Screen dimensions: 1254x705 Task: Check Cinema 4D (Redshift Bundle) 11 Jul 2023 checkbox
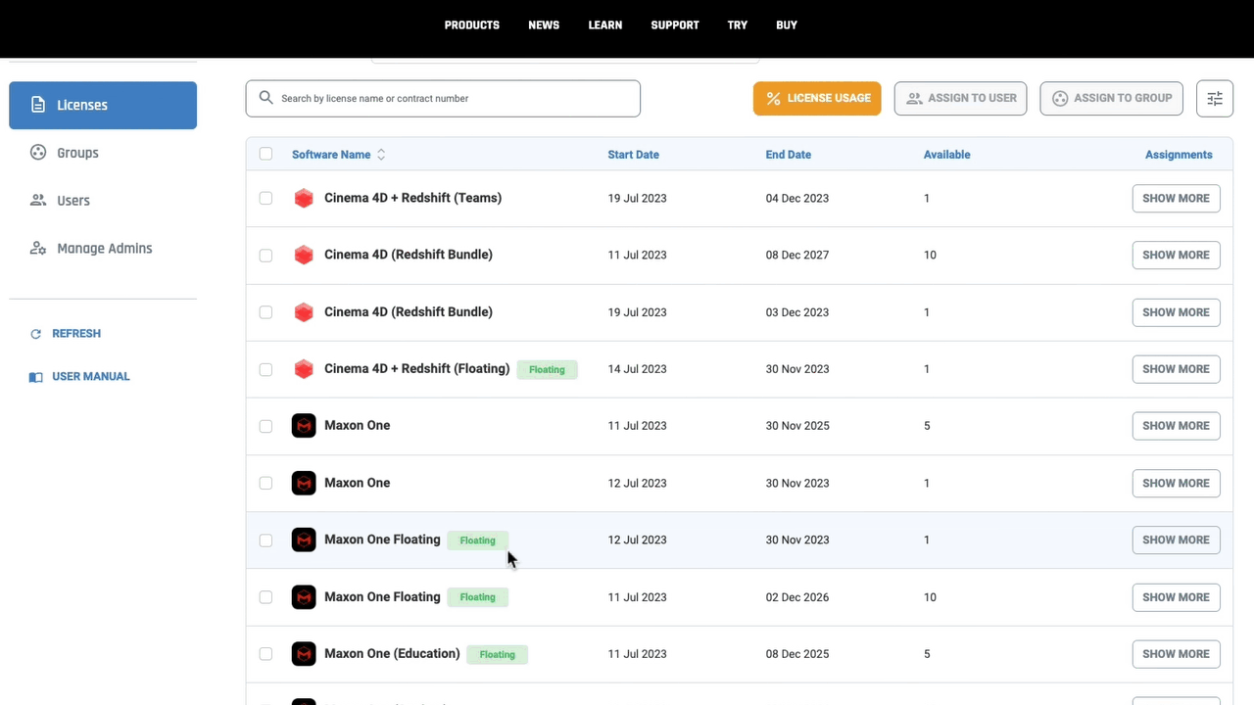point(265,255)
